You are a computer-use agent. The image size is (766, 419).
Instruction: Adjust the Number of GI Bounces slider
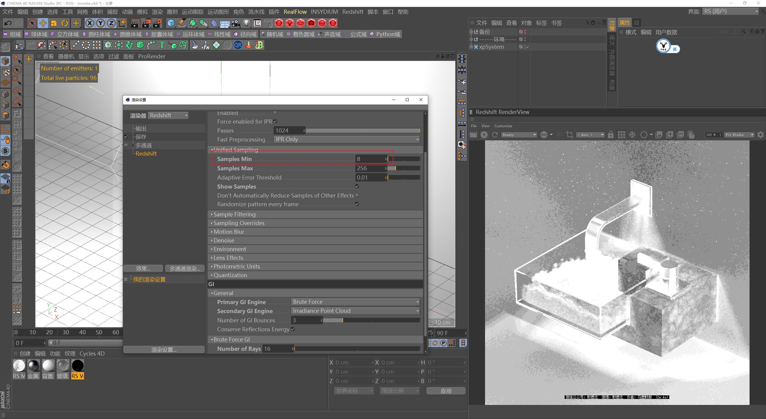pyautogui.click(x=372, y=320)
